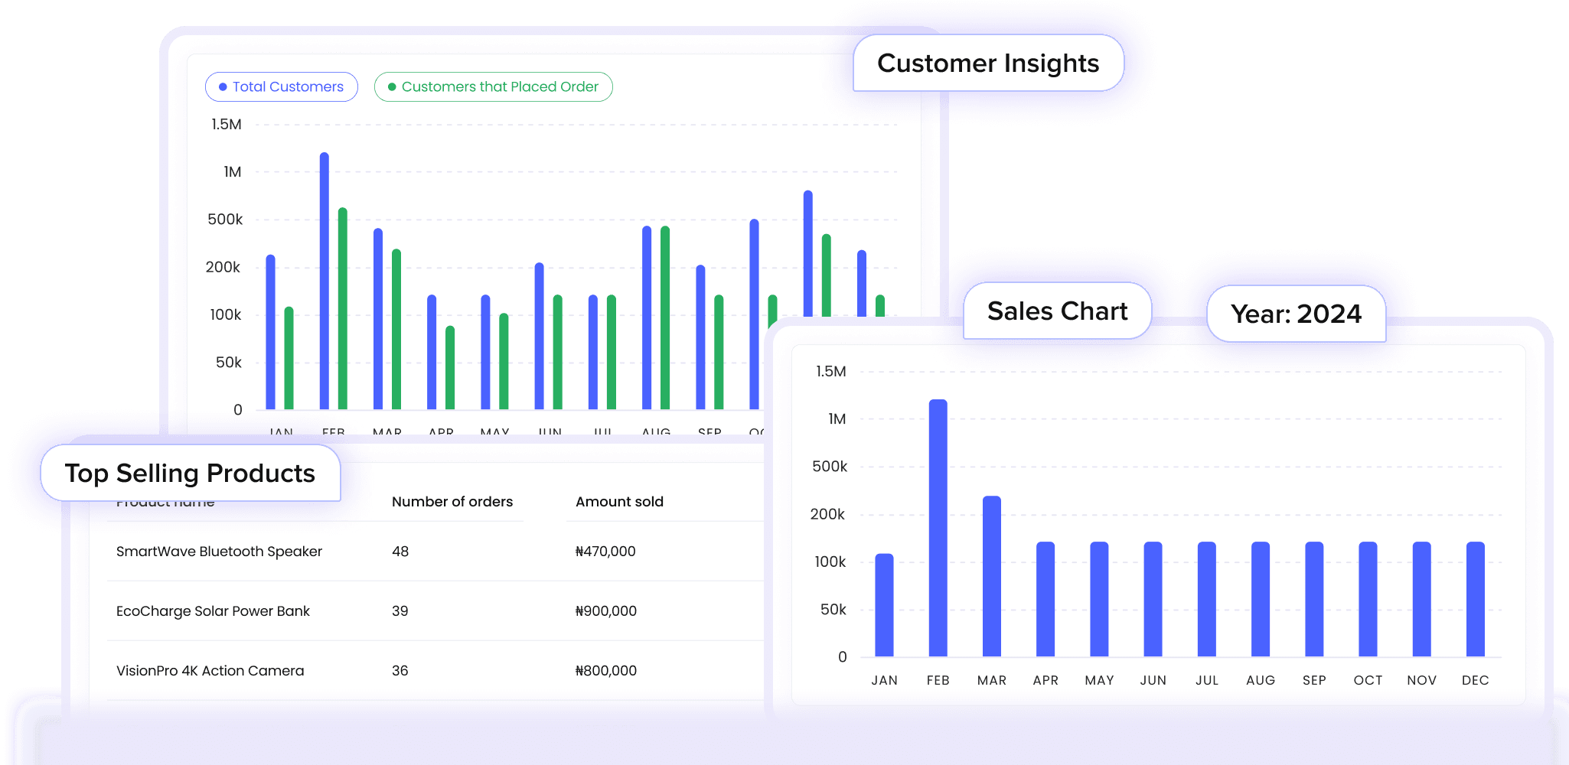Click the JUL label on Sales Chart axis
Image resolution: width=1569 pixels, height=765 pixels.
pos(1206,680)
